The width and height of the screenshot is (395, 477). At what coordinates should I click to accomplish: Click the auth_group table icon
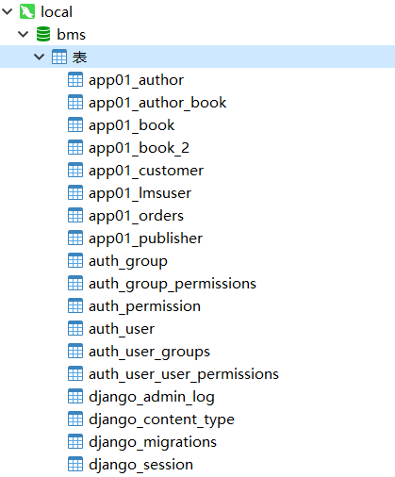coord(75,260)
